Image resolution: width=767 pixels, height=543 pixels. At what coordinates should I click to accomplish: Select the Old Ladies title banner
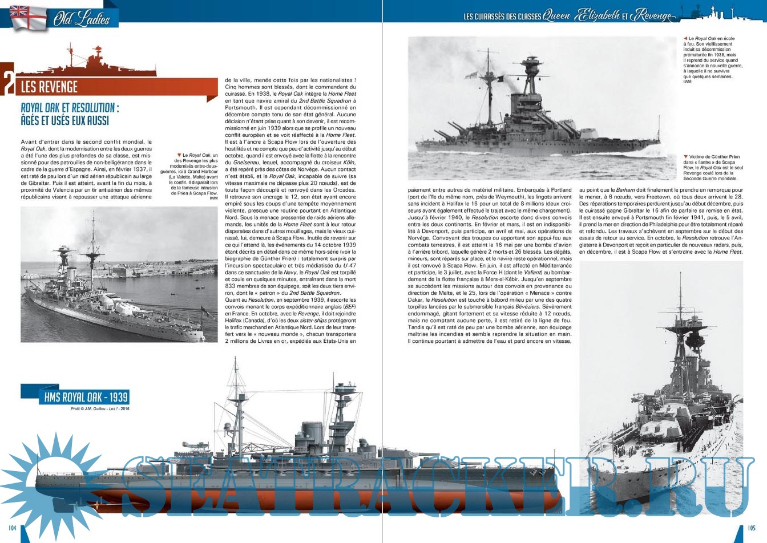pyautogui.click(x=82, y=20)
